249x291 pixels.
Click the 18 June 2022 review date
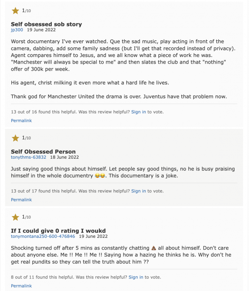(65, 157)
